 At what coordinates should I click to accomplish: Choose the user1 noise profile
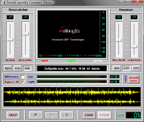(x=126, y=68)
